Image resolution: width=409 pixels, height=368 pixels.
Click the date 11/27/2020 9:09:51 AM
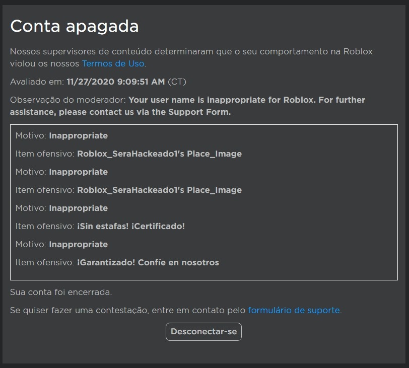tap(116, 82)
